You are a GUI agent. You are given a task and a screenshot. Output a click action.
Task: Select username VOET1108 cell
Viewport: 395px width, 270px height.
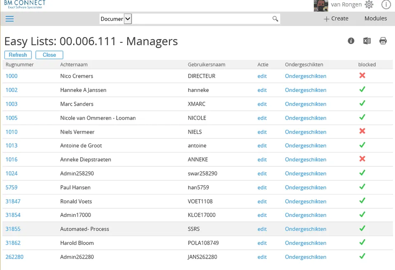pyautogui.click(x=200, y=201)
